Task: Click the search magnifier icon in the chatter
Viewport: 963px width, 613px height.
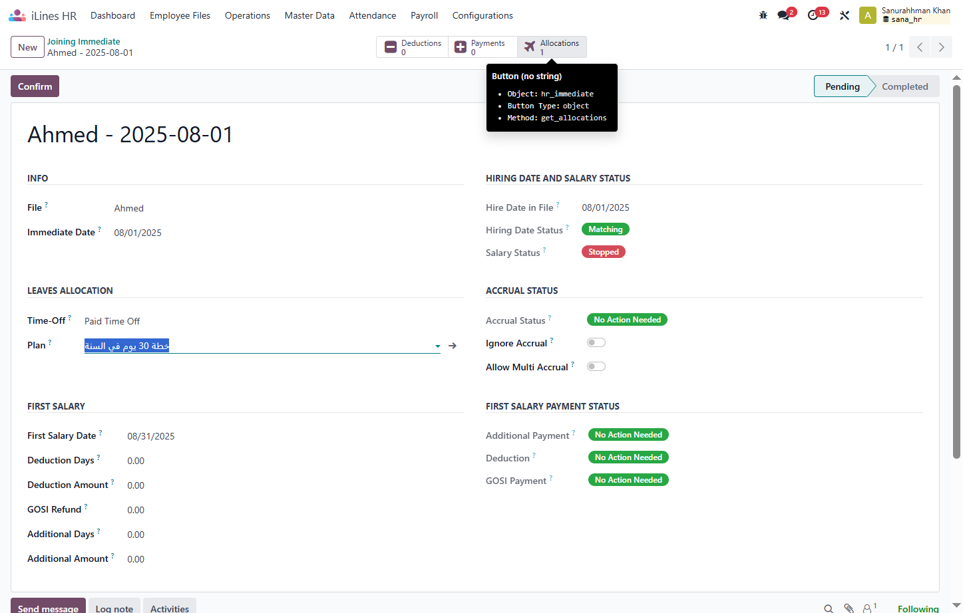Action: pos(829,608)
